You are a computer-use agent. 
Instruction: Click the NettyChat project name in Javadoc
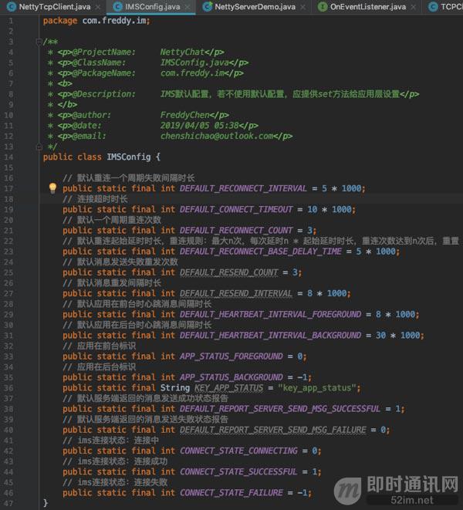(x=182, y=52)
